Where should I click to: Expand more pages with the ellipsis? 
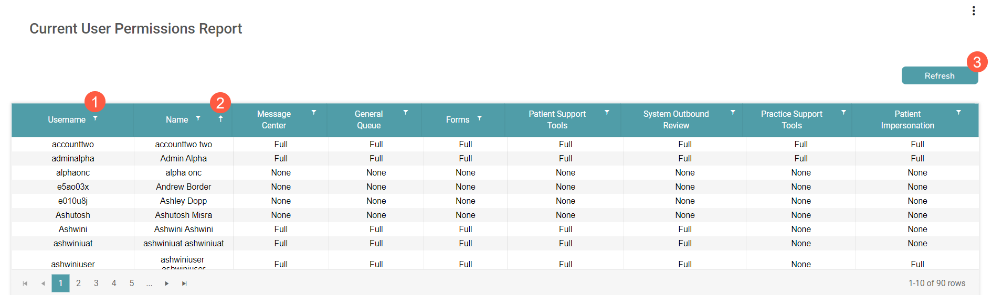pyautogui.click(x=150, y=283)
